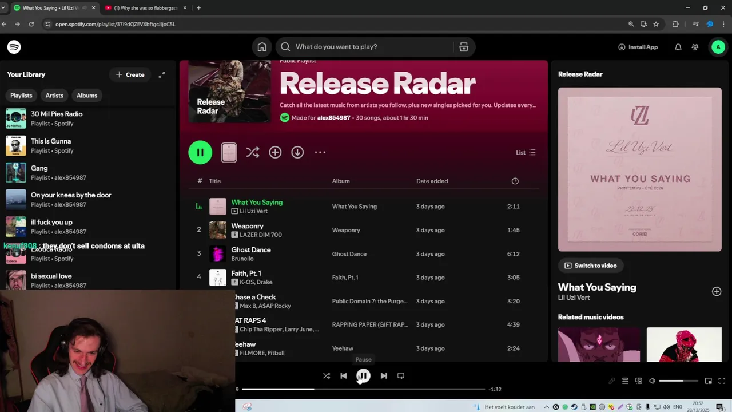Open the Ghost Dance album link
This screenshot has height=412, width=732.
(x=349, y=254)
